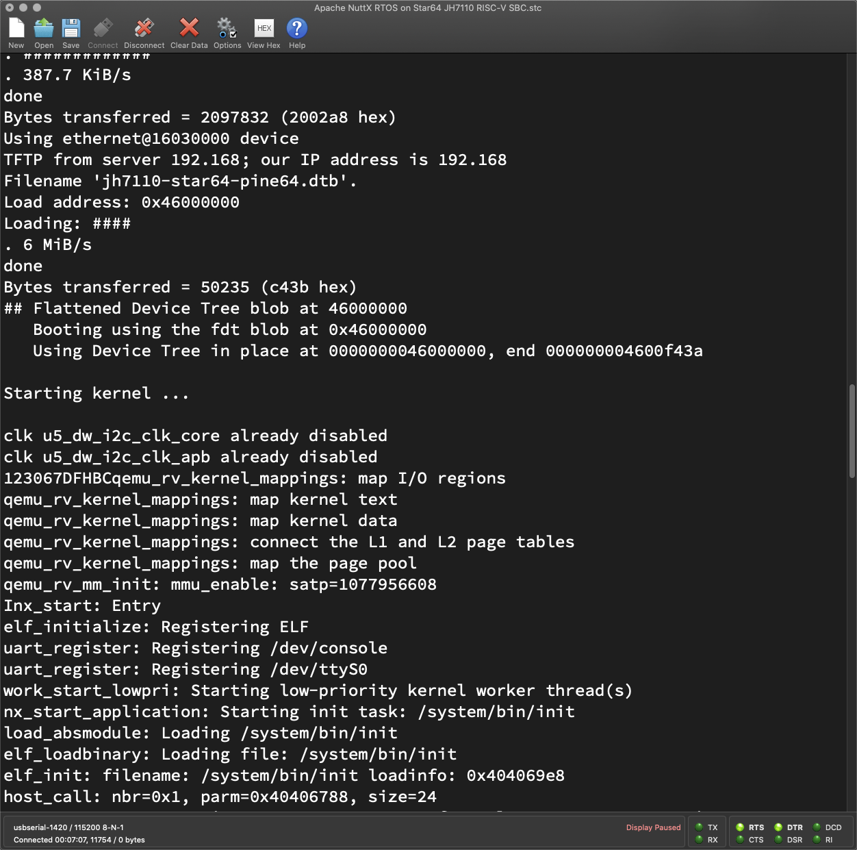Click the 'nx_start: Entry' log line
This screenshot has height=850, width=857.
82,606
